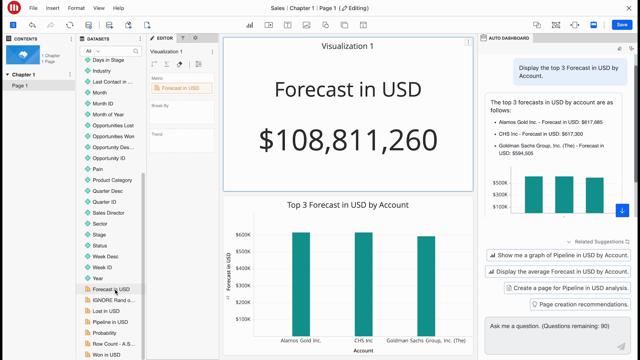This screenshot has width=640, height=360.
Task: Click the refresh data icon
Action: click(x=70, y=25)
